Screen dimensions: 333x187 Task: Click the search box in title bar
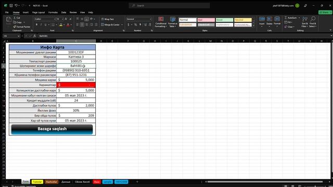[169, 6]
